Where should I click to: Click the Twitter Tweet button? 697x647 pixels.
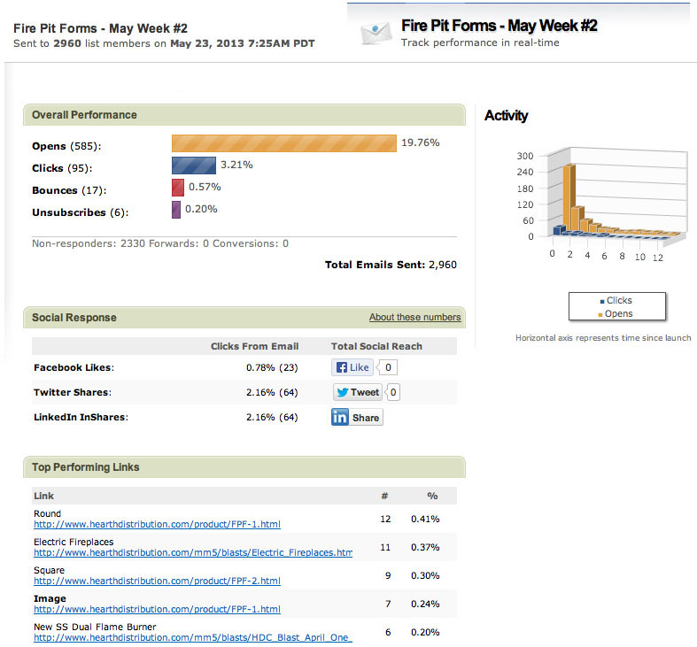pos(358,392)
